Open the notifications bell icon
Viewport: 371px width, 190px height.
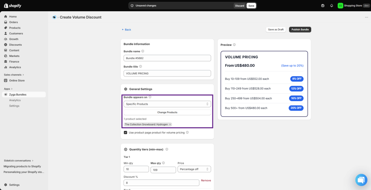coord(332,6)
